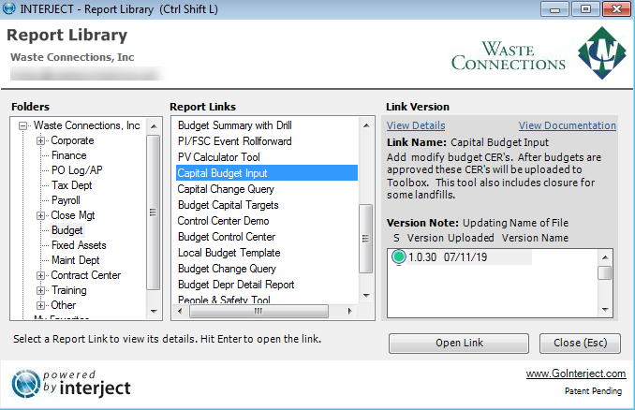The height and width of the screenshot is (410, 635).
Task: Expand the Contract Center folder
Action: point(40,275)
